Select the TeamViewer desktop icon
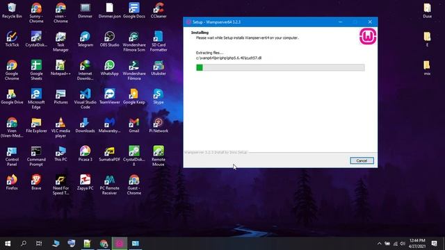The height and width of the screenshot is (250, 445). (110, 97)
